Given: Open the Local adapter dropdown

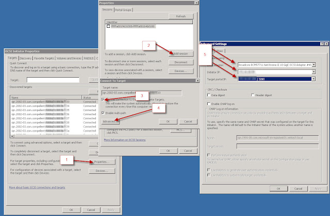Looking at the screenshot, I should tap(314, 65).
